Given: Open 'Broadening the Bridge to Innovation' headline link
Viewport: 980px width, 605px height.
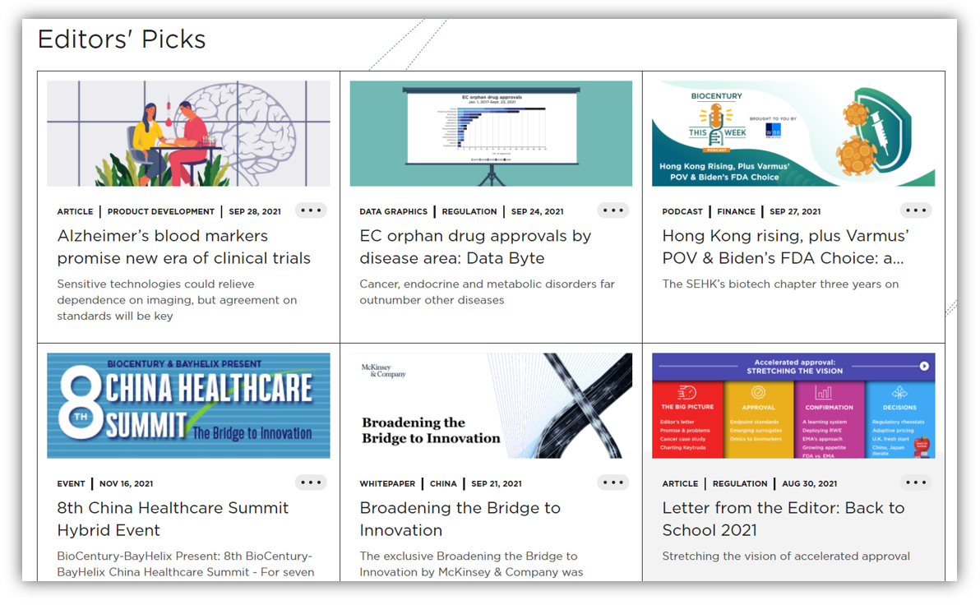Looking at the screenshot, I should coord(460,519).
